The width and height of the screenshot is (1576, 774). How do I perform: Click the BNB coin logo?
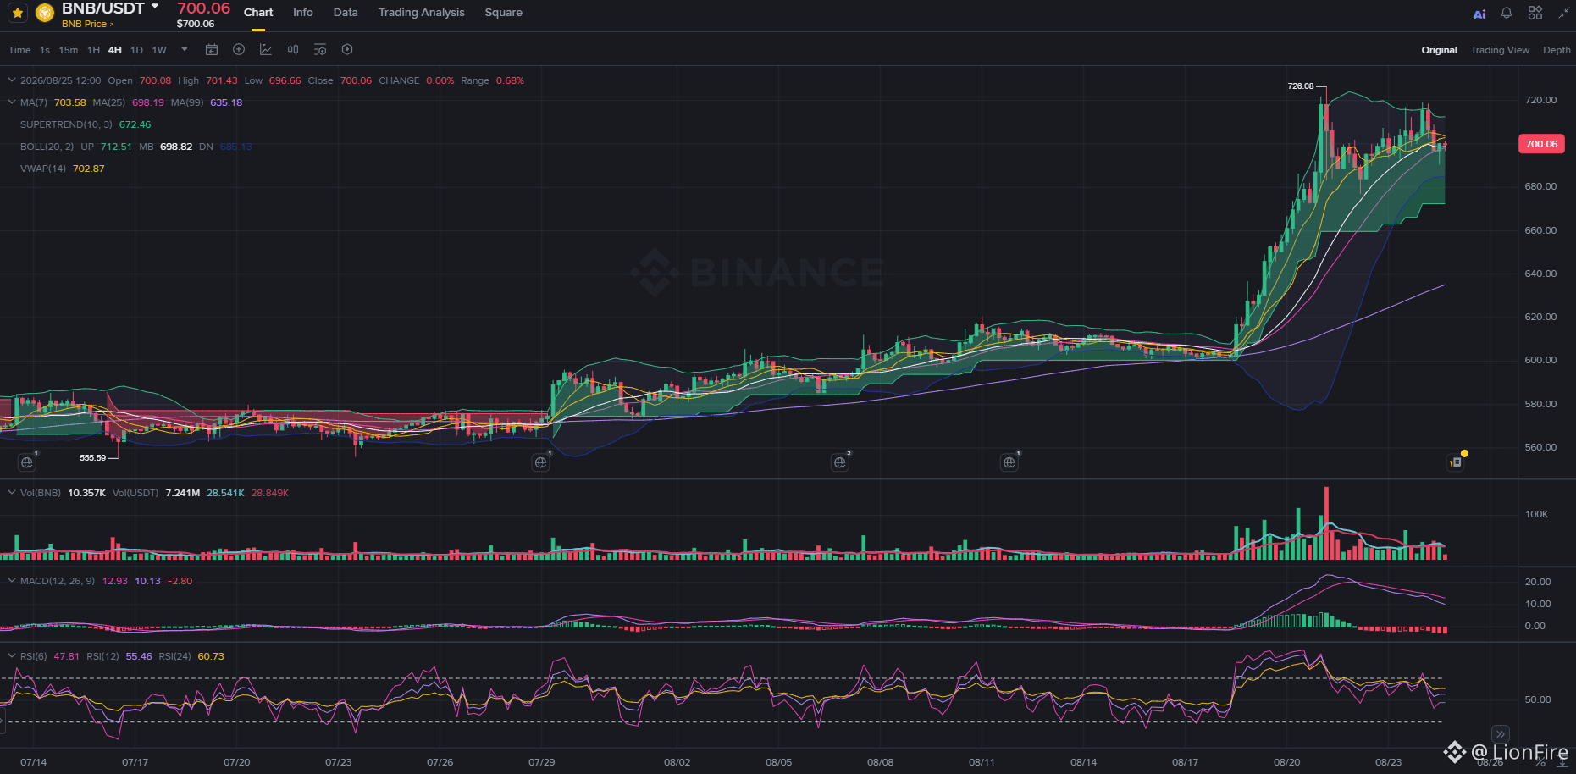click(x=45, y=13)
